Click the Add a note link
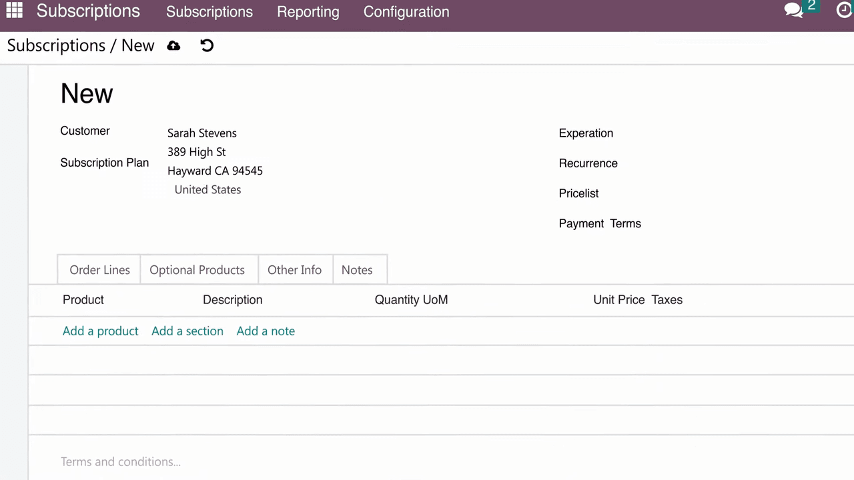 (266, 331)
